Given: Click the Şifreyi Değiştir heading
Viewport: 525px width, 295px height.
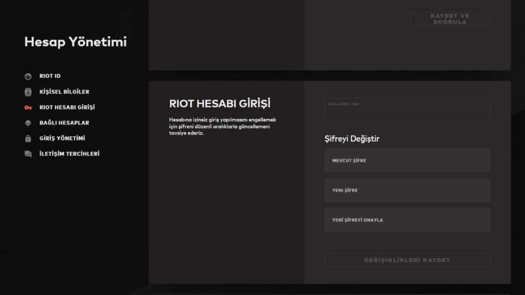Looking at the screenshot, I should pyautogui.click(x=352, y=139).
